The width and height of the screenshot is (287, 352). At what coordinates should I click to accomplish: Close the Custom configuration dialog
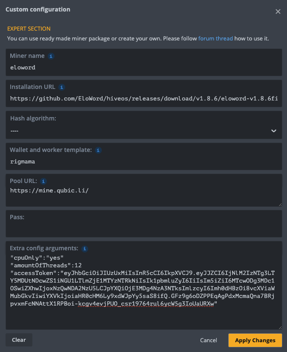click(278, 11)
